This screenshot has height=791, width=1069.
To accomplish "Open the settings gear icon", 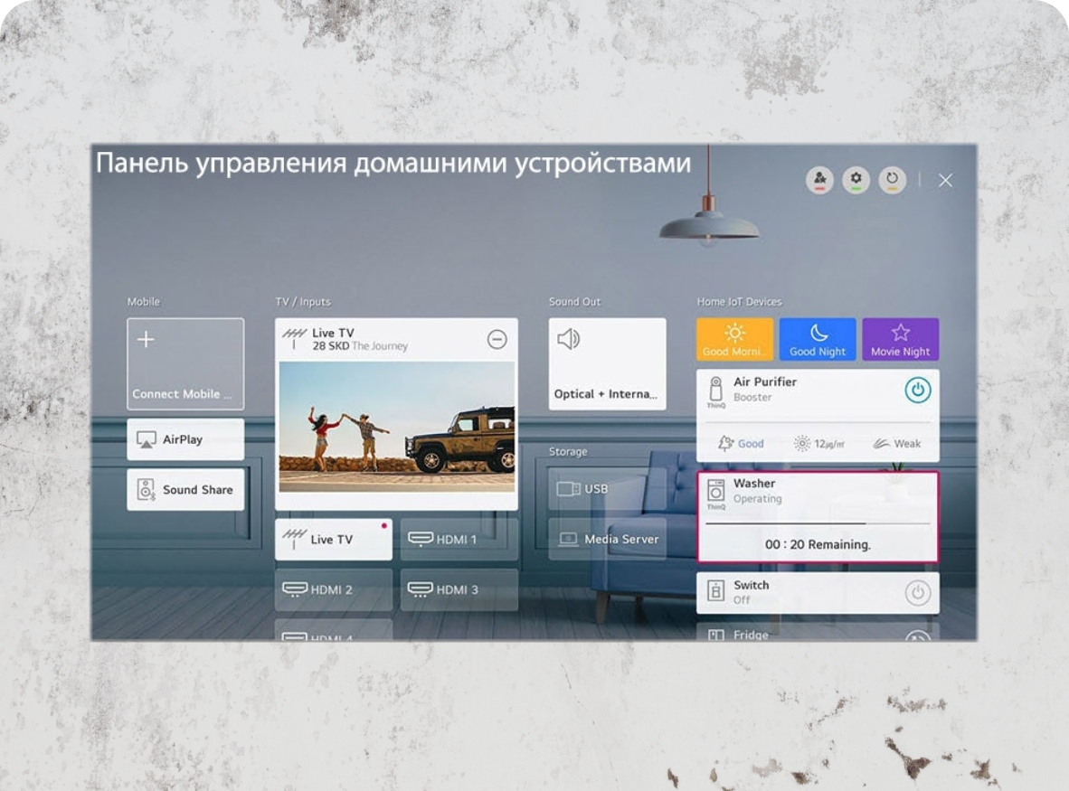I will click(856, 180).
